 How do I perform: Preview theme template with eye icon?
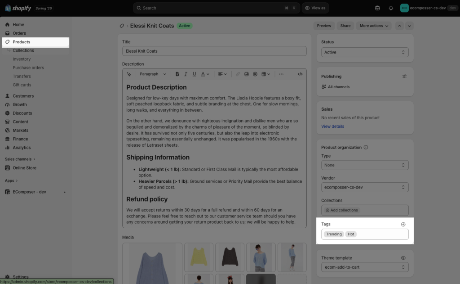coord(403,258)
